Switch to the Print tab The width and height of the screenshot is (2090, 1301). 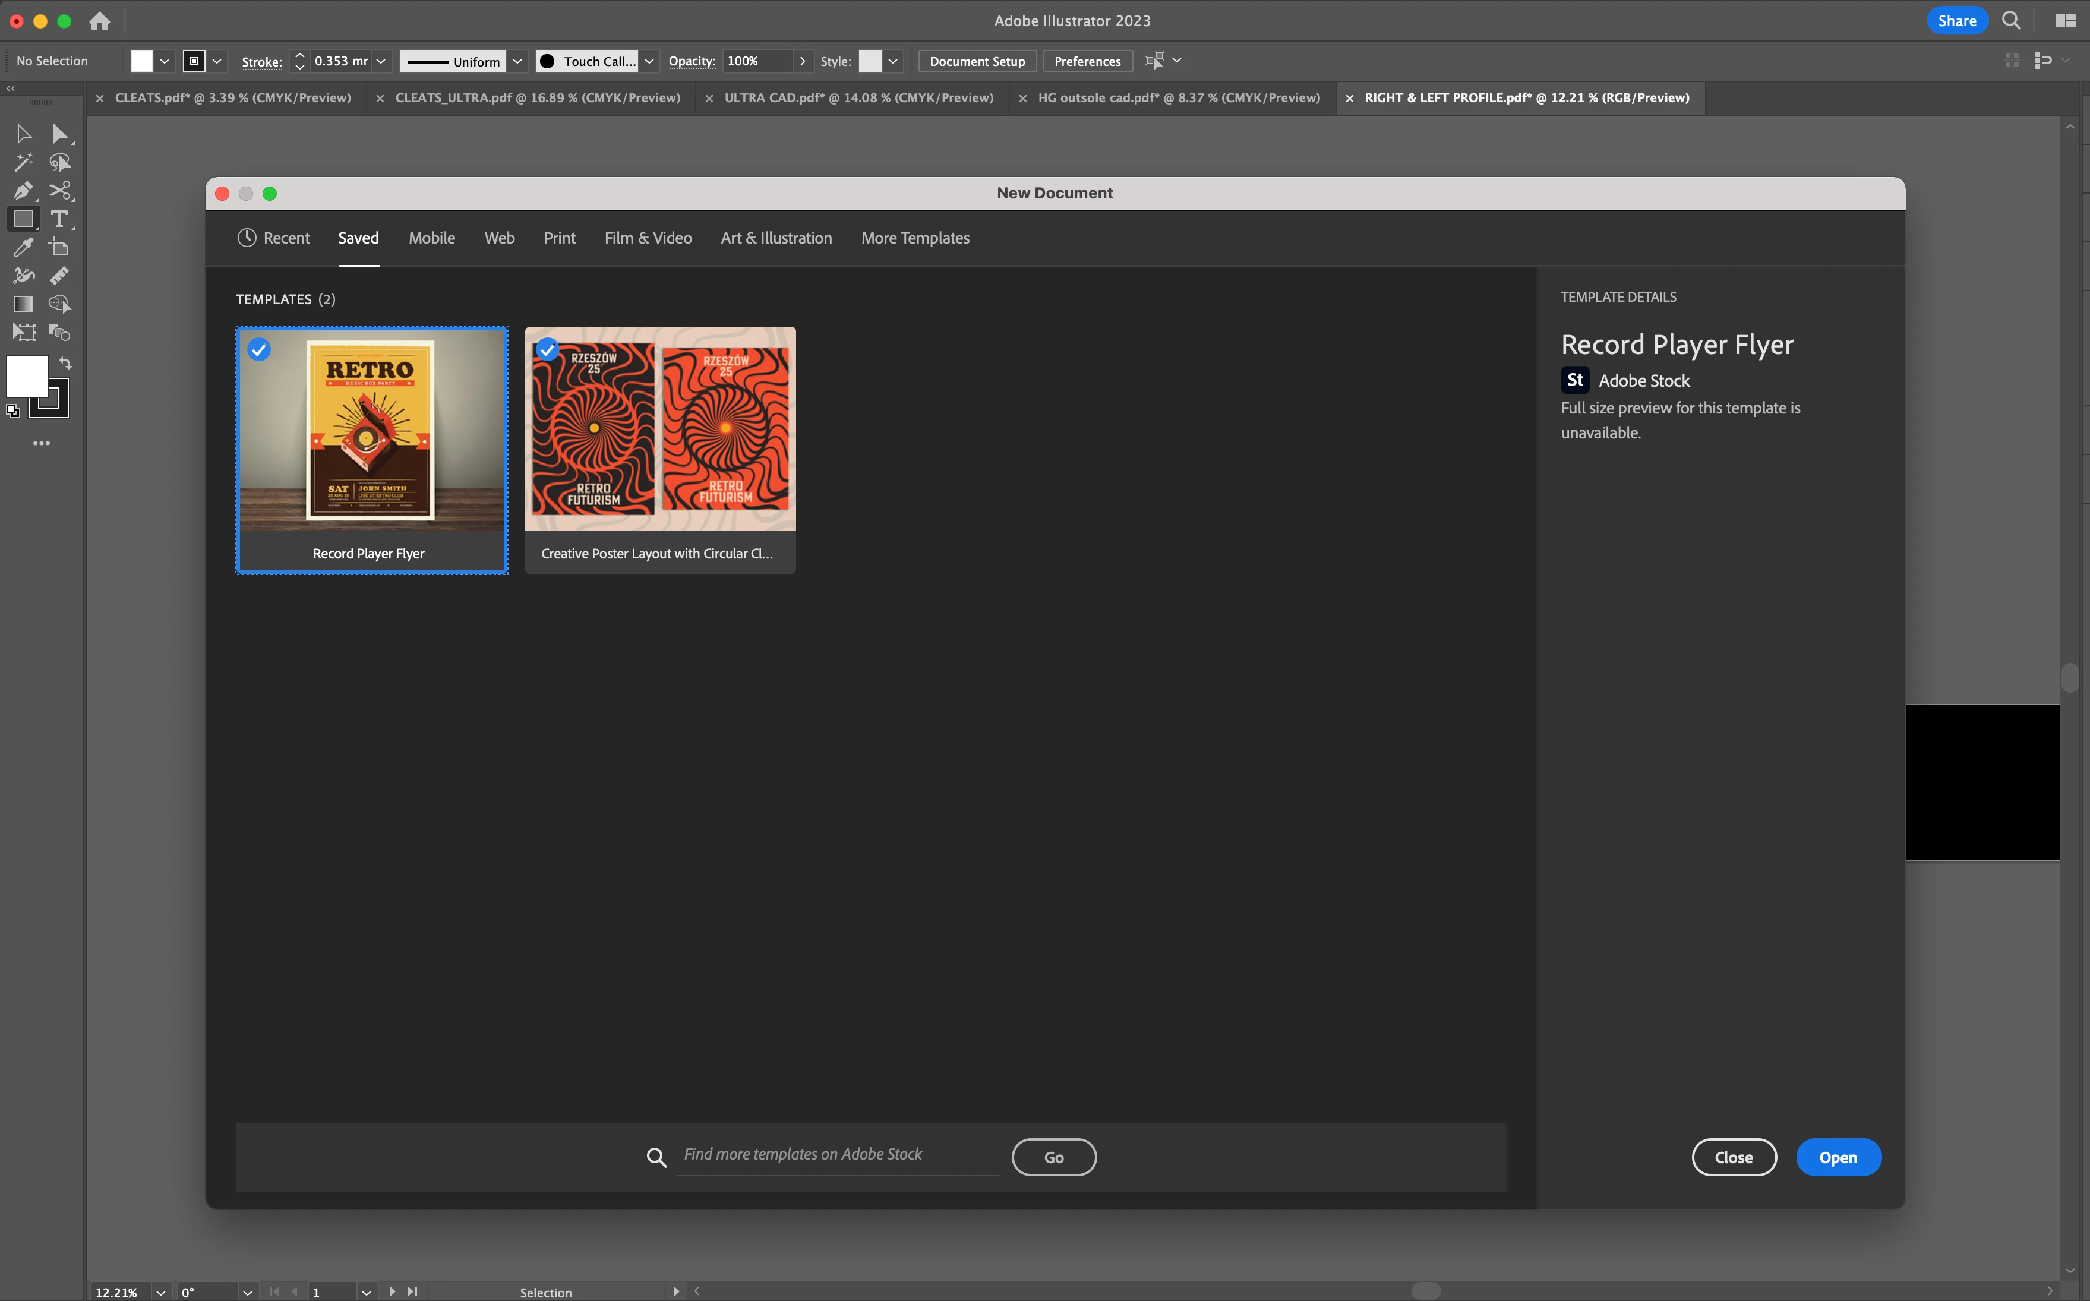click(x=559, y=238)
